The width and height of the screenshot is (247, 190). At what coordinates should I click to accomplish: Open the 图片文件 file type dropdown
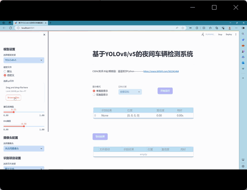click(24, 168)
